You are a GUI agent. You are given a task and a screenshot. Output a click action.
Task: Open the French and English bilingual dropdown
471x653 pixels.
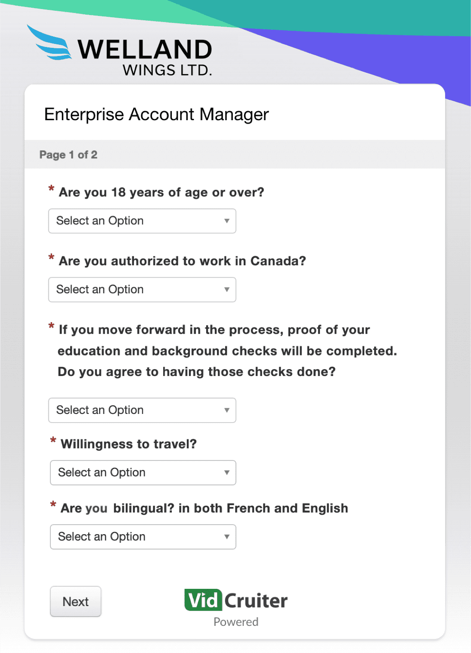[x=143, y=537]
